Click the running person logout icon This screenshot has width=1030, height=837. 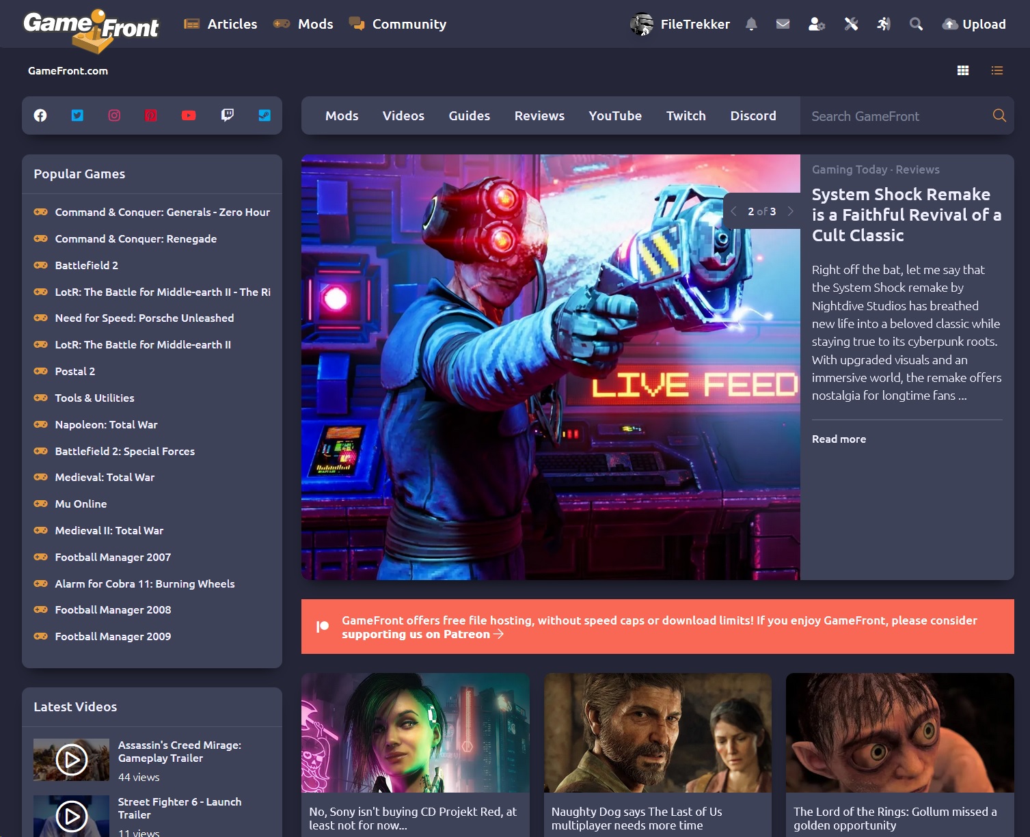(884, 24)
